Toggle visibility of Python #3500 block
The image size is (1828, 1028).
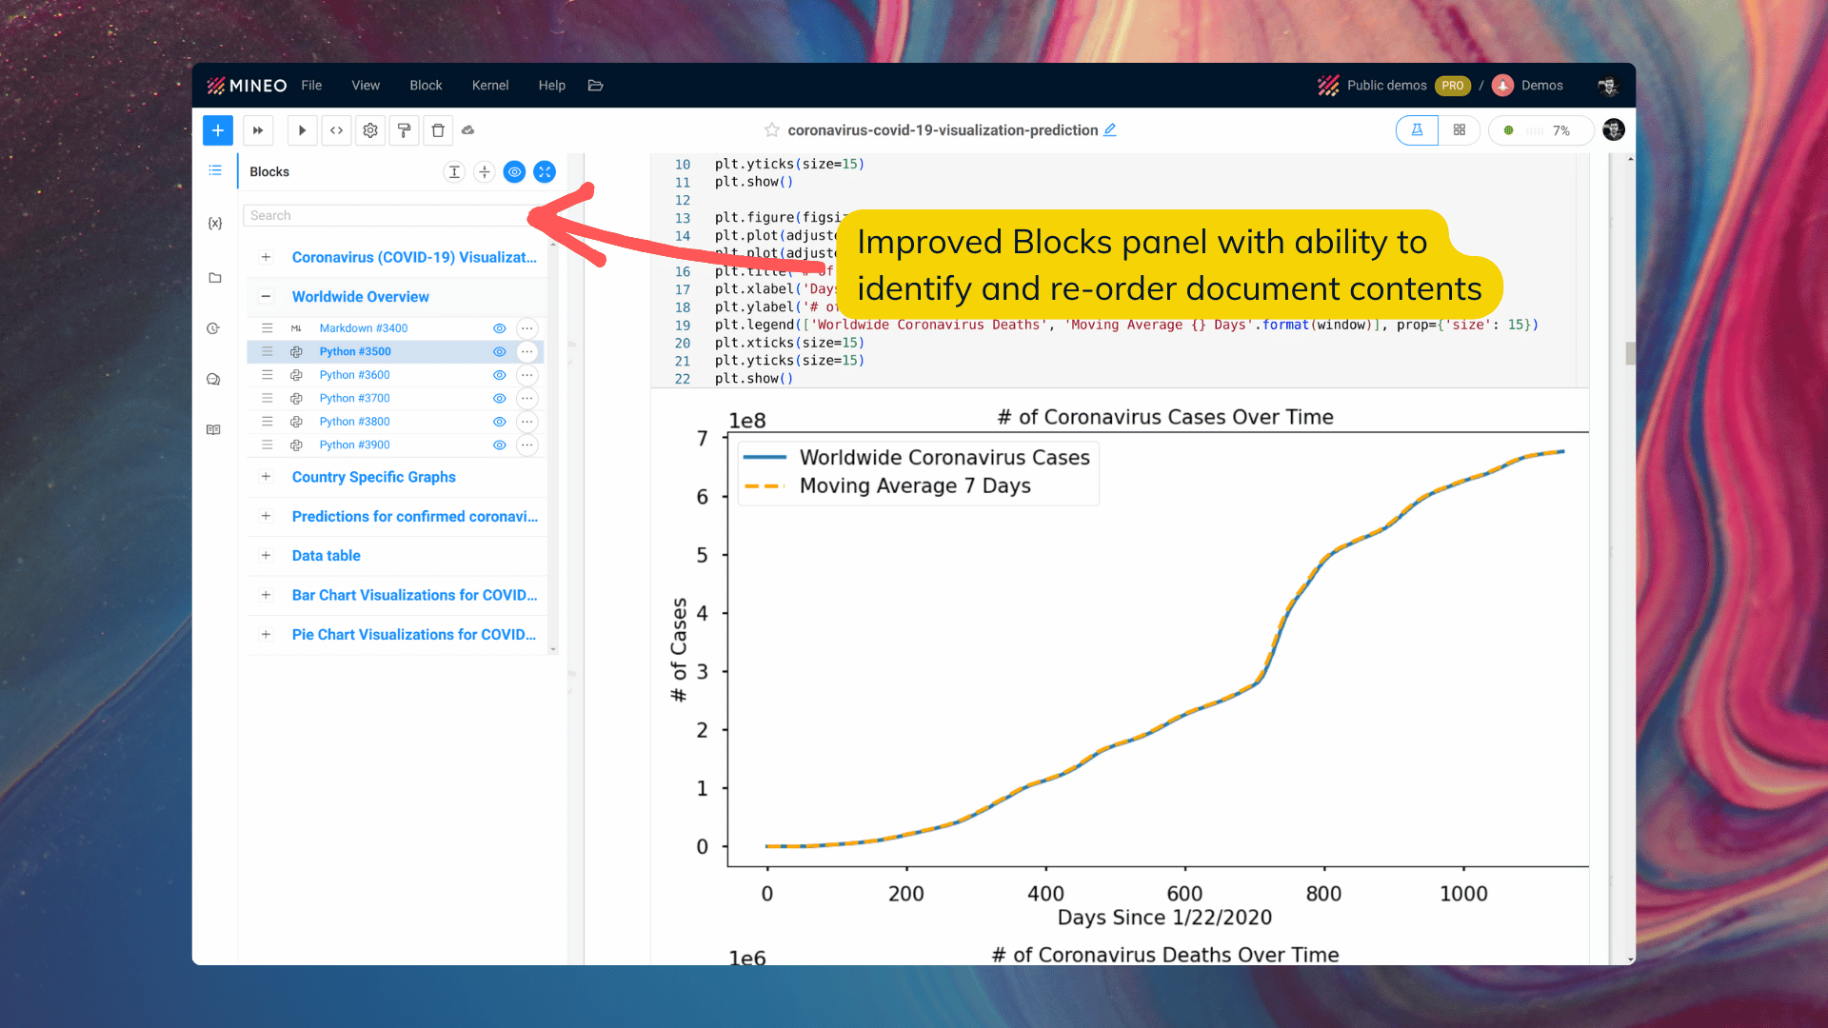pos(499,351)
